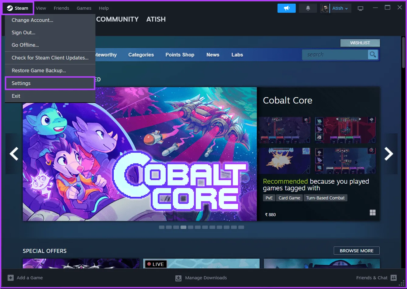This screenshot has height=289, width=407.
Task: Open the Categories store dropdown
Action: tap(141, 55)
